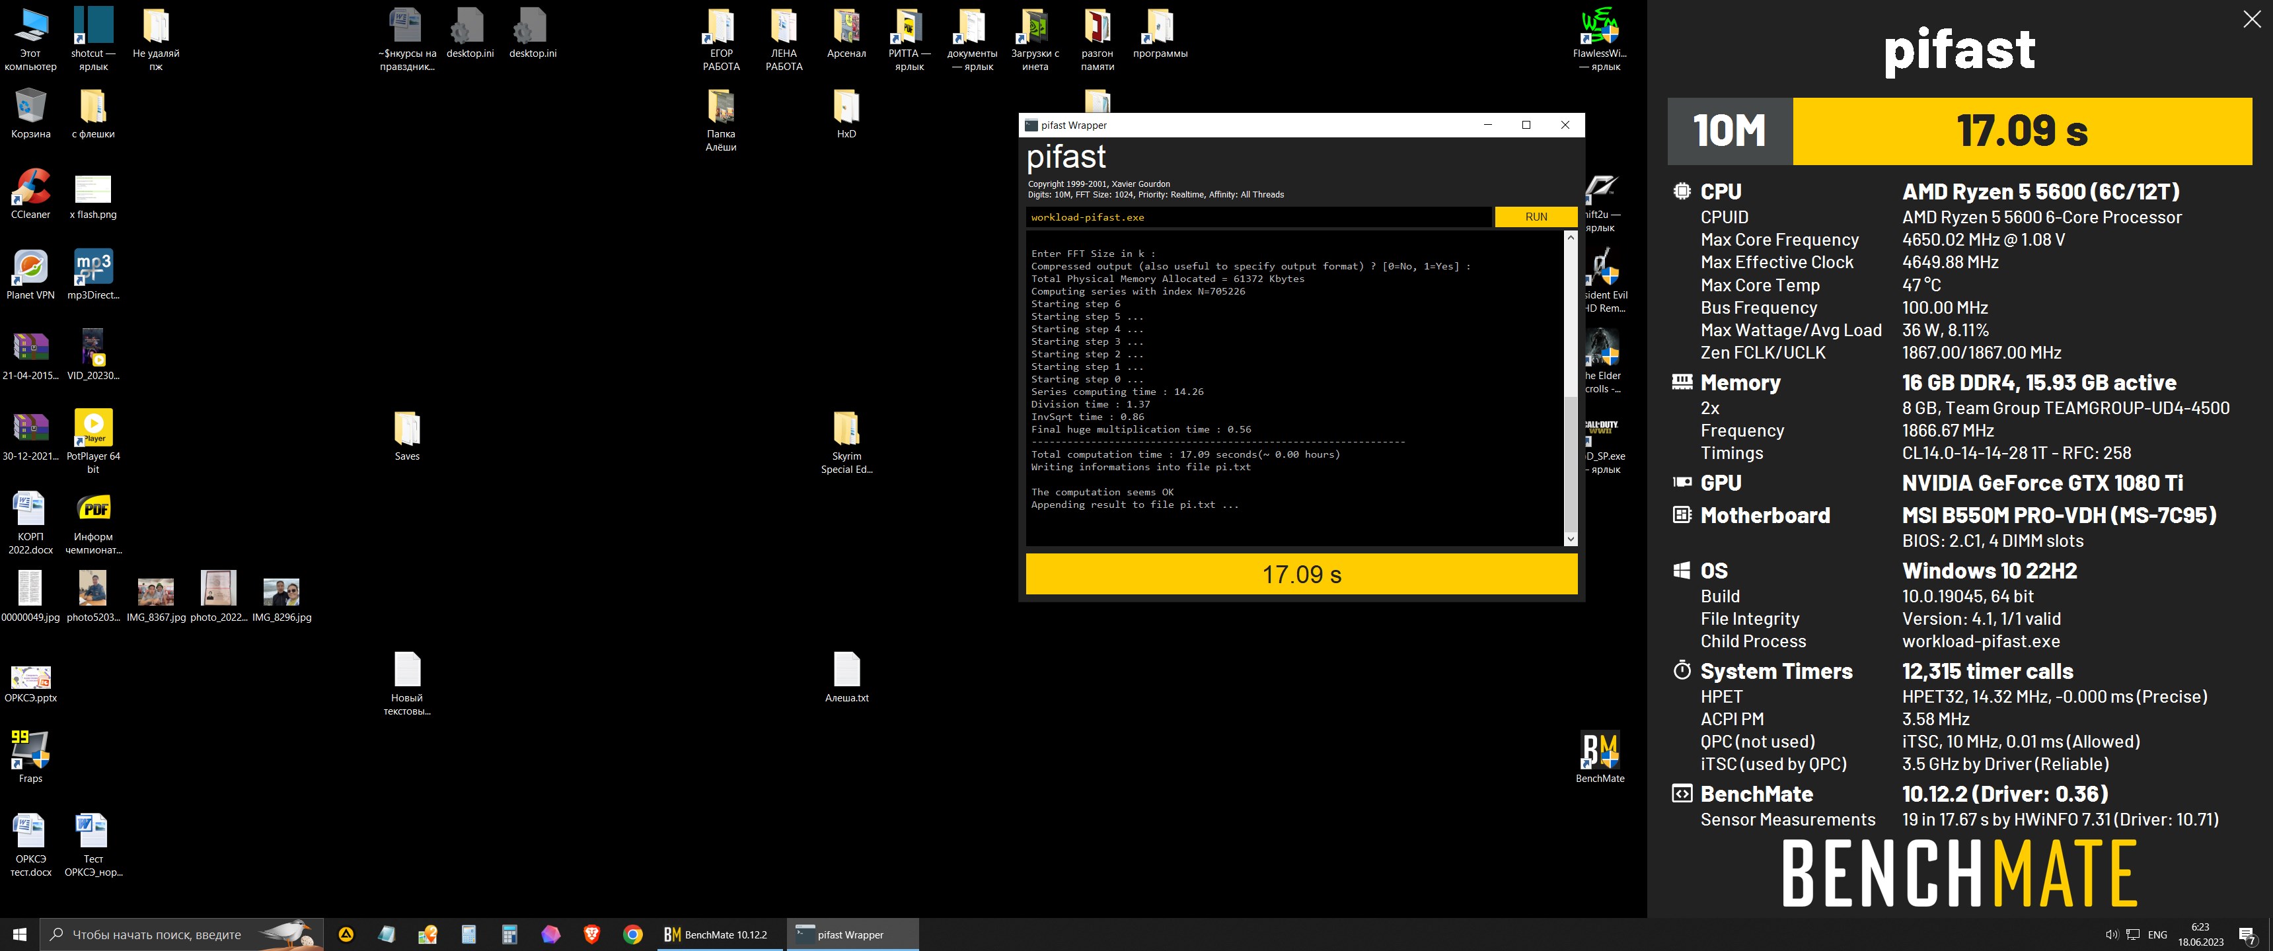This screenshot has height=951, width=2273.
Task: Open the calculator icon on the taskbar
Action: pyautogui.click(x=509, y=934)
